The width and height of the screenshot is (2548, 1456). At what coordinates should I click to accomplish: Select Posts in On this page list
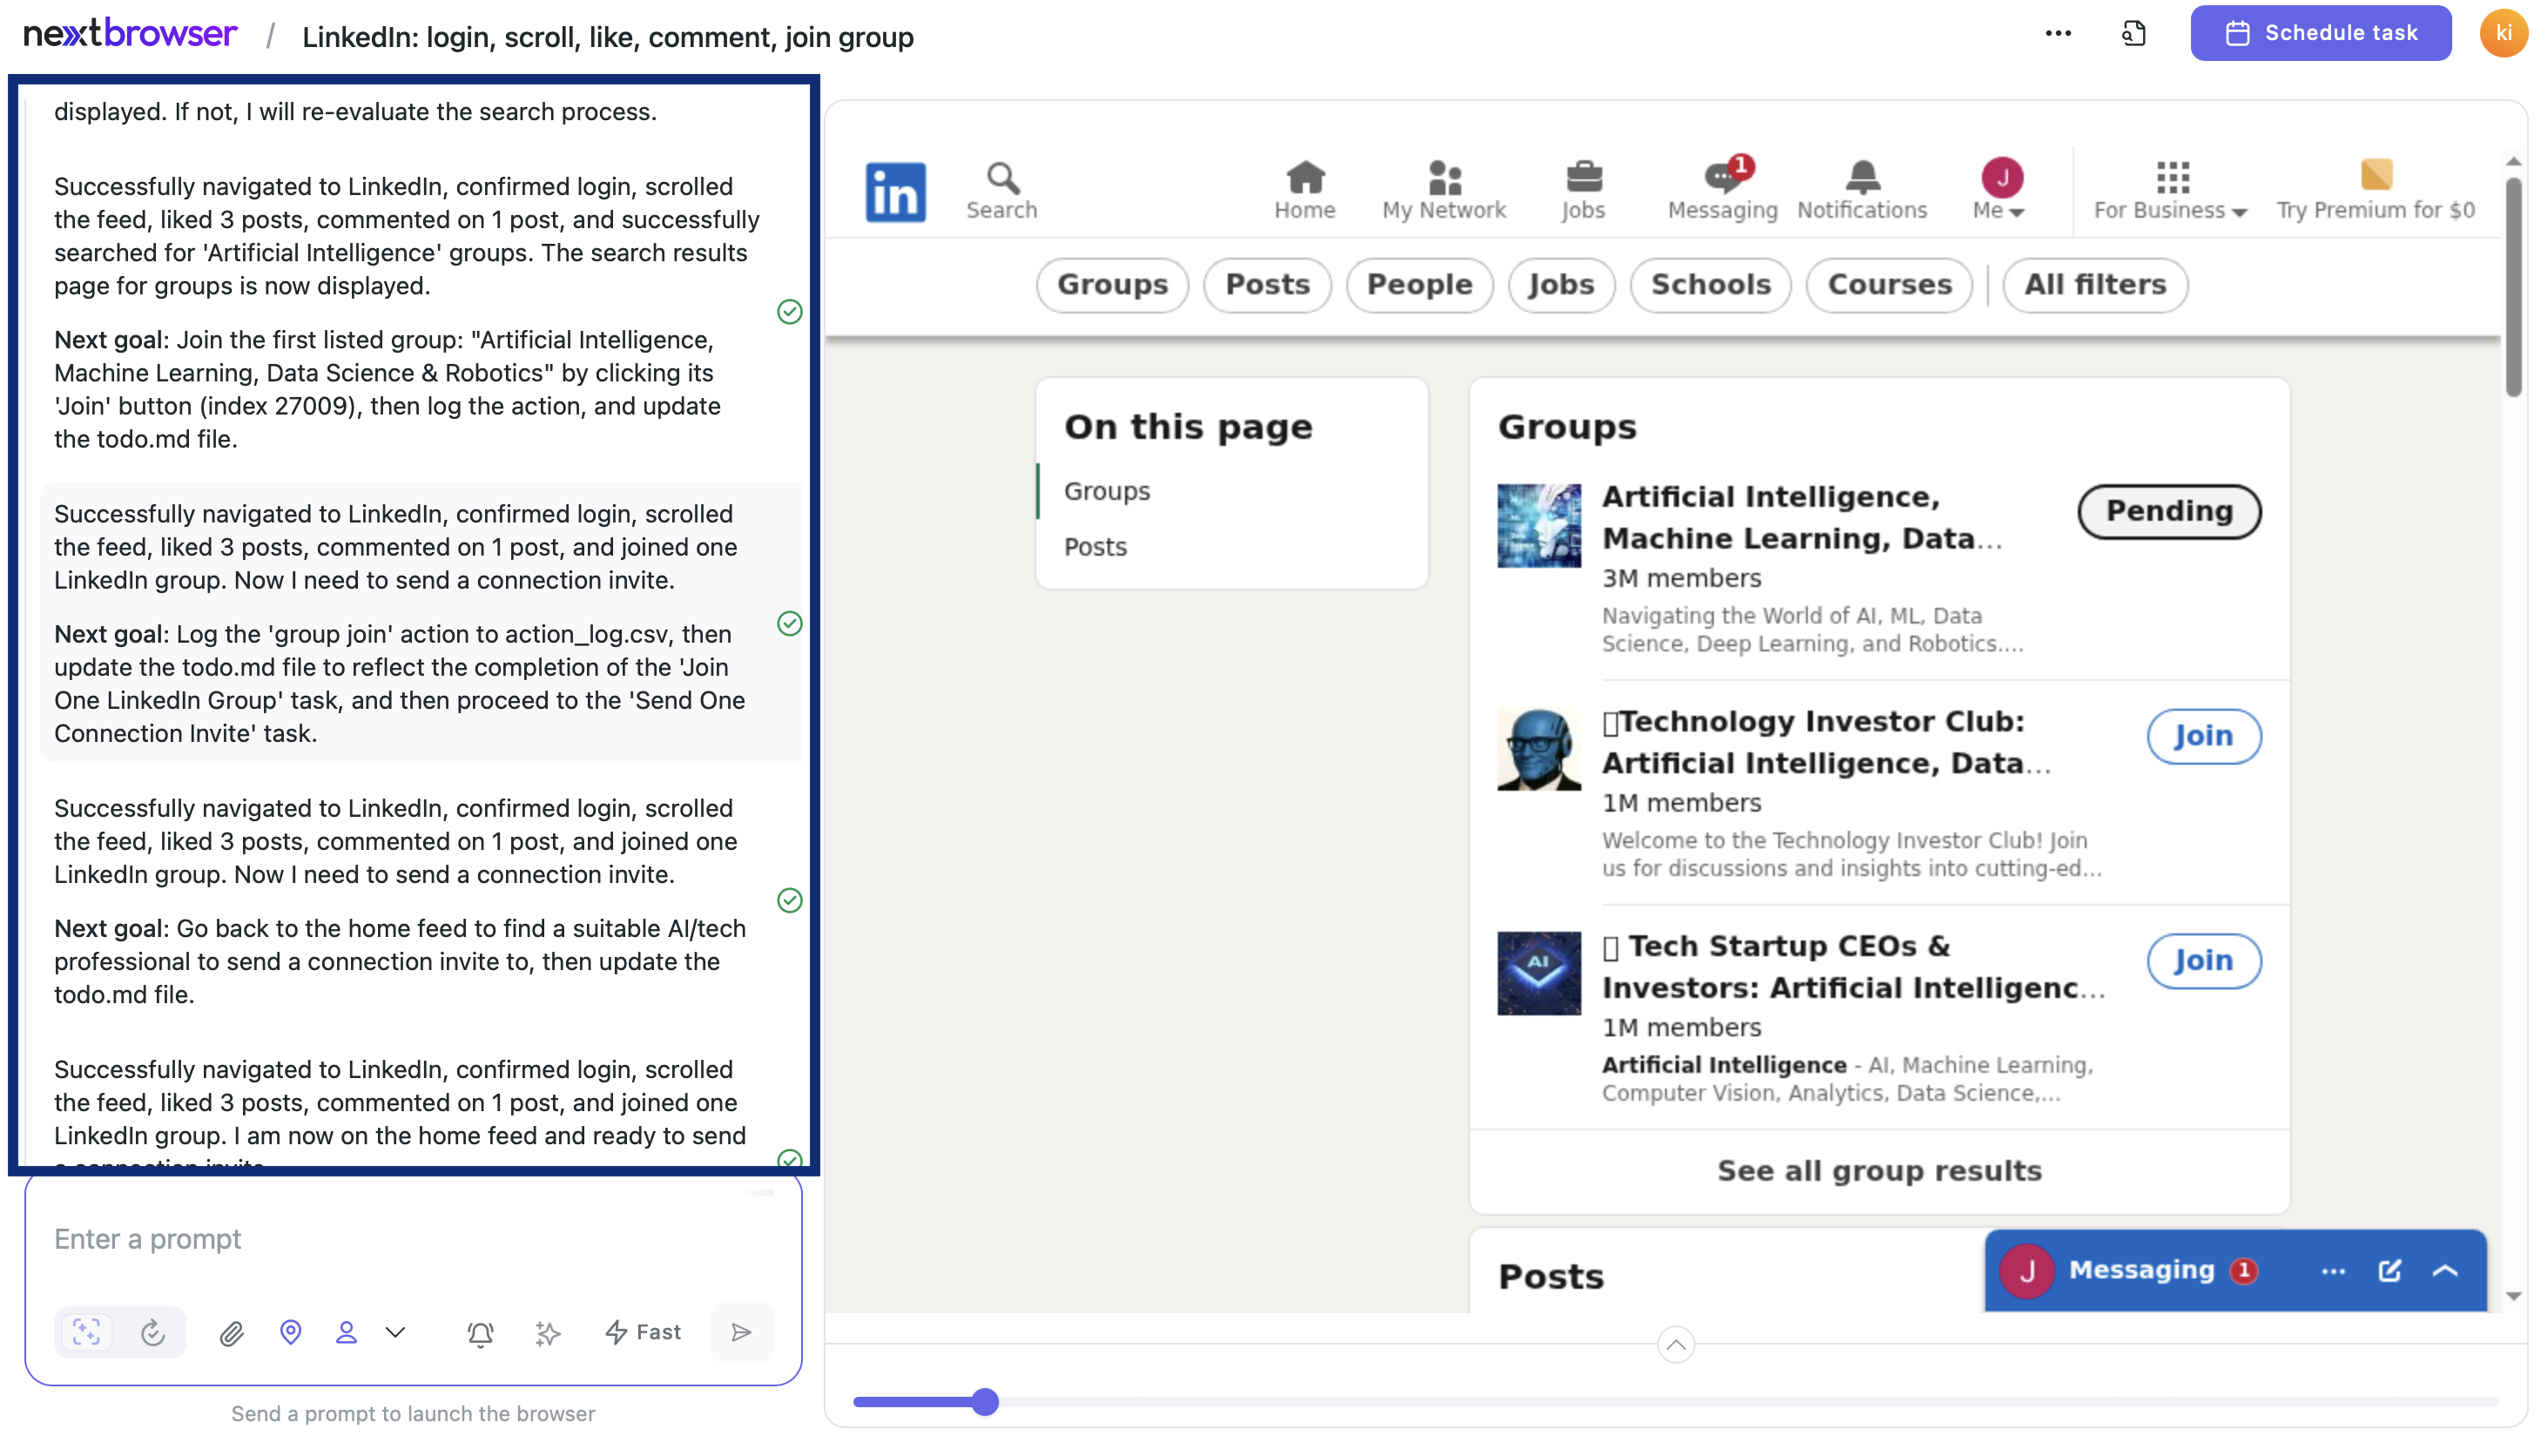coord(1095,547)
